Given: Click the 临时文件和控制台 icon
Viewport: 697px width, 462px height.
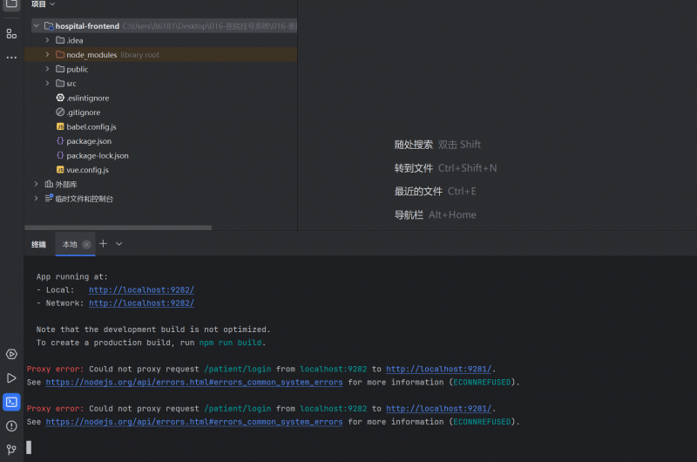Looking at the screenshot, I should click(x=49, y=199).
